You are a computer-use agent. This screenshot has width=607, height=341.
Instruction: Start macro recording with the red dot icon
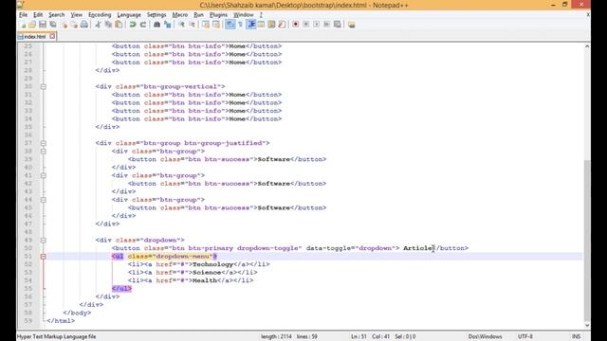[295, 25]
